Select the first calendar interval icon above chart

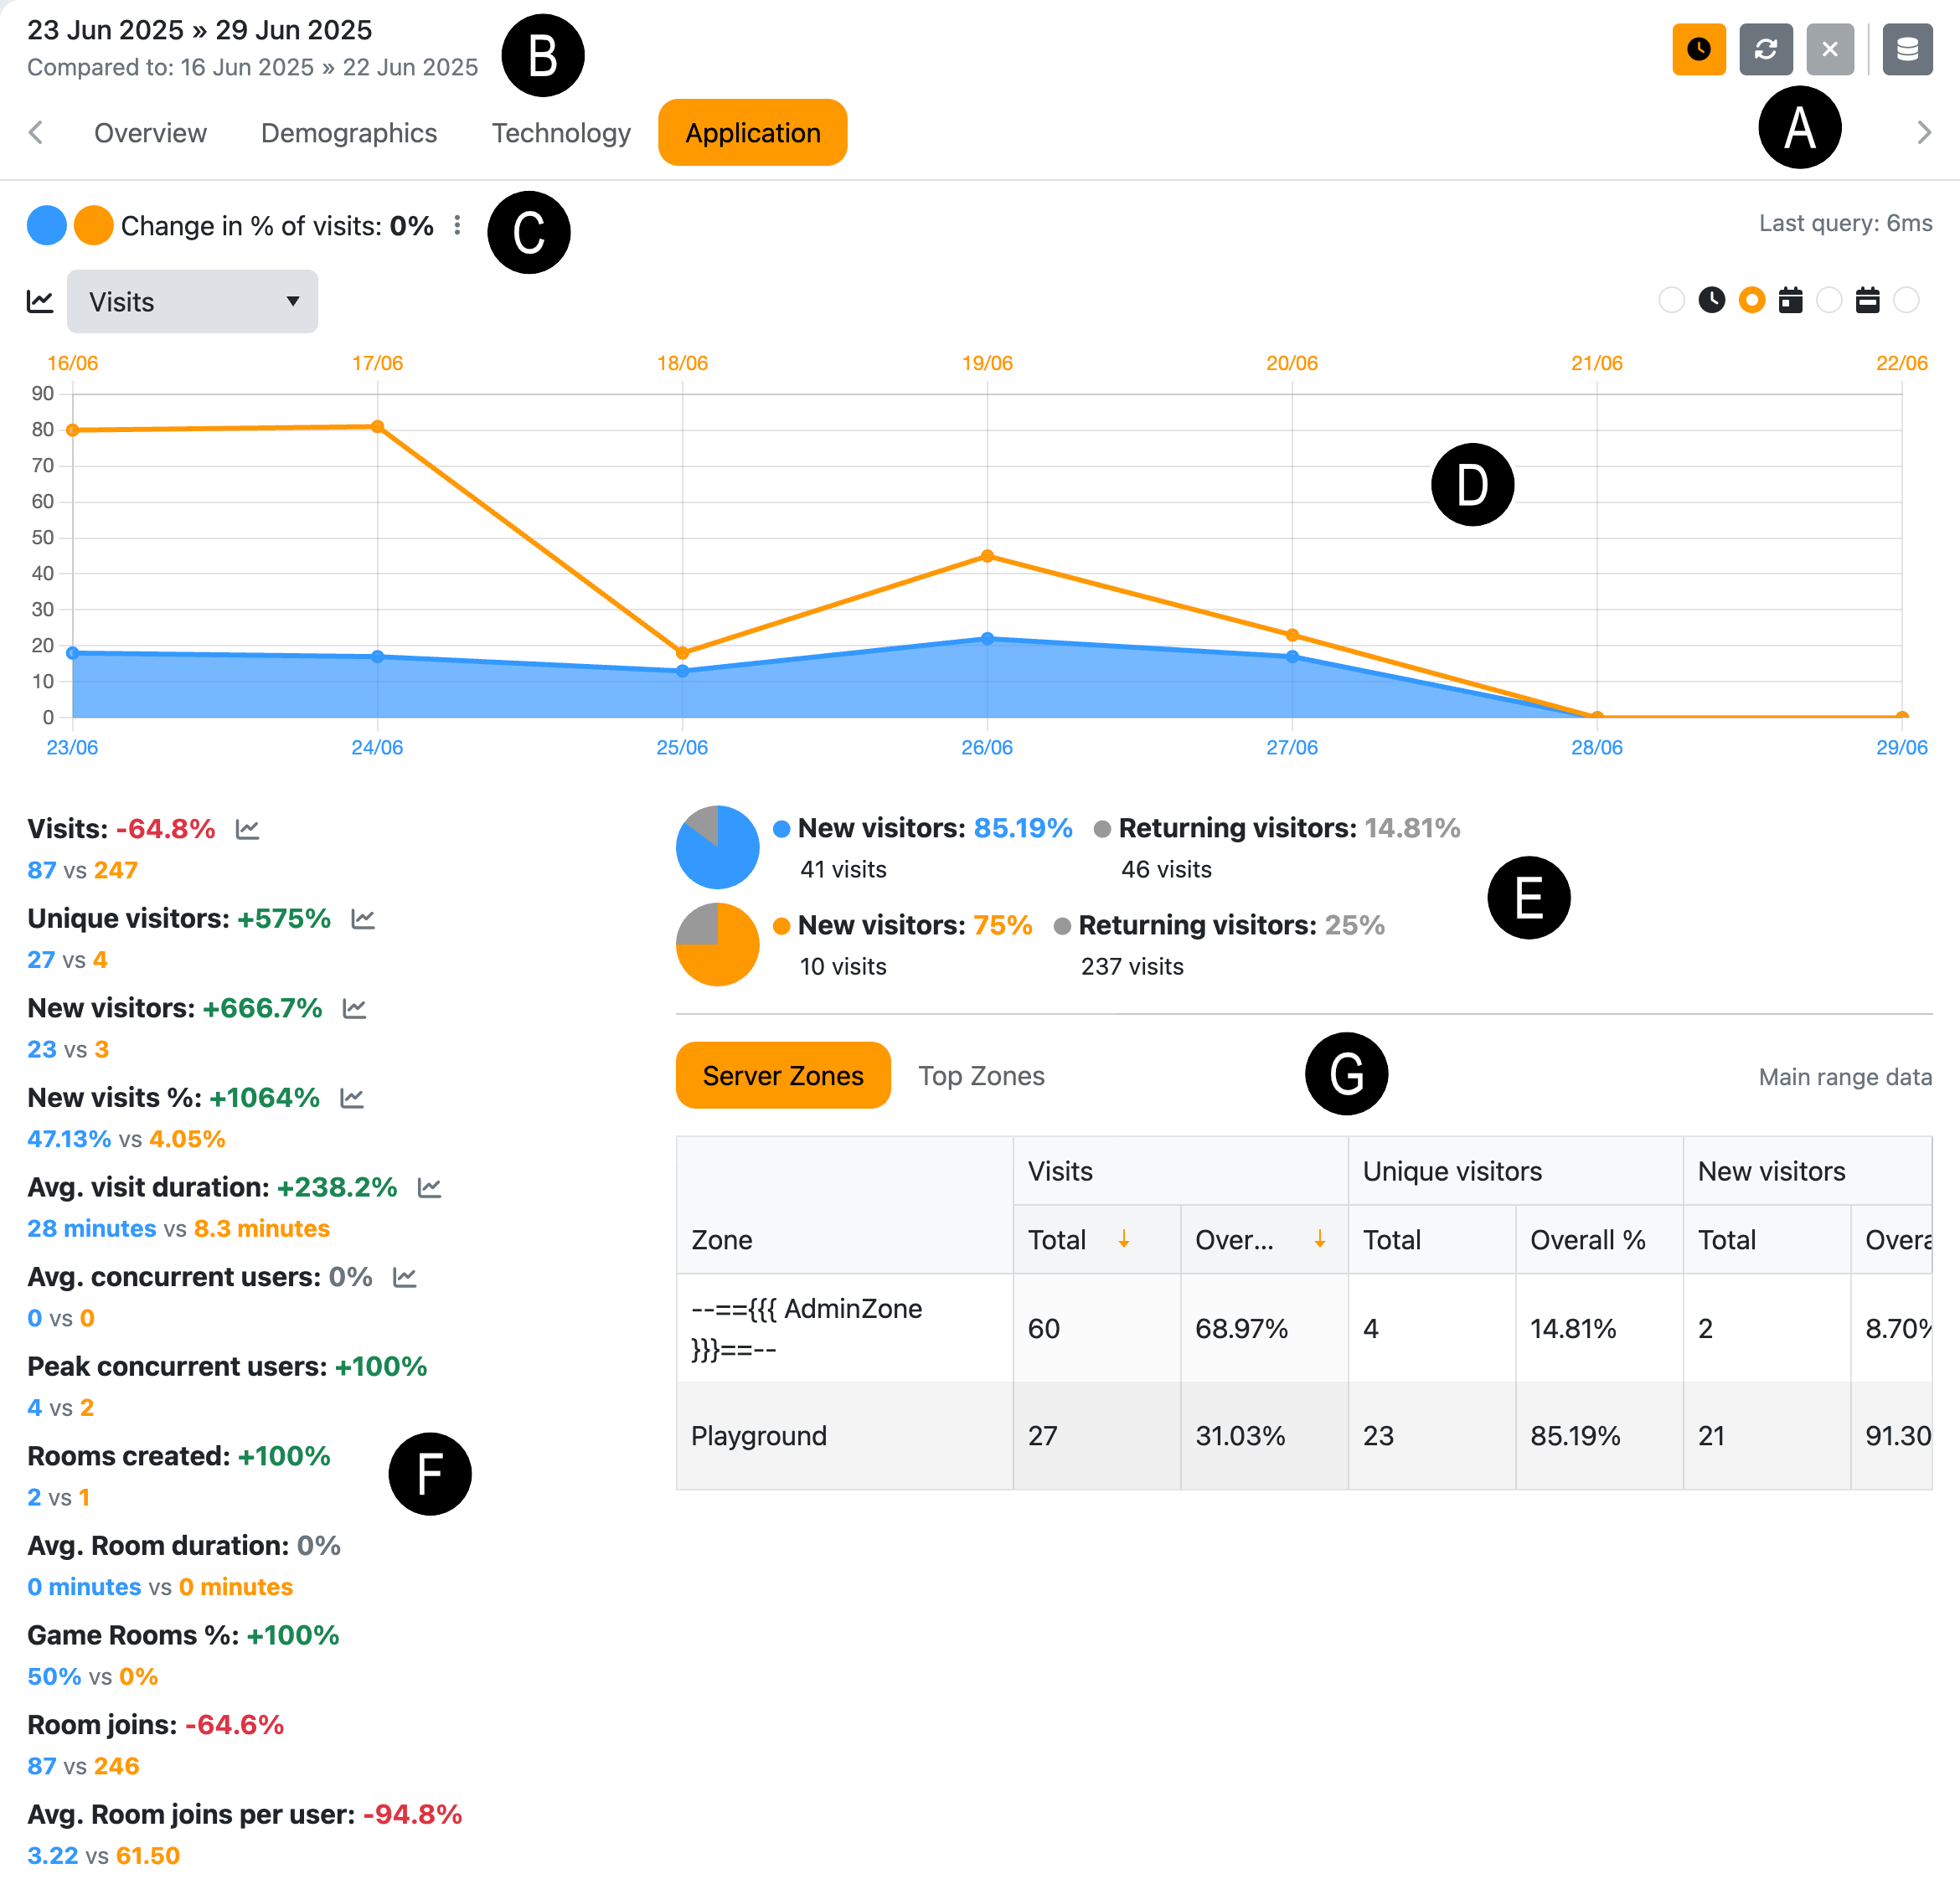tap(1791, 300)
